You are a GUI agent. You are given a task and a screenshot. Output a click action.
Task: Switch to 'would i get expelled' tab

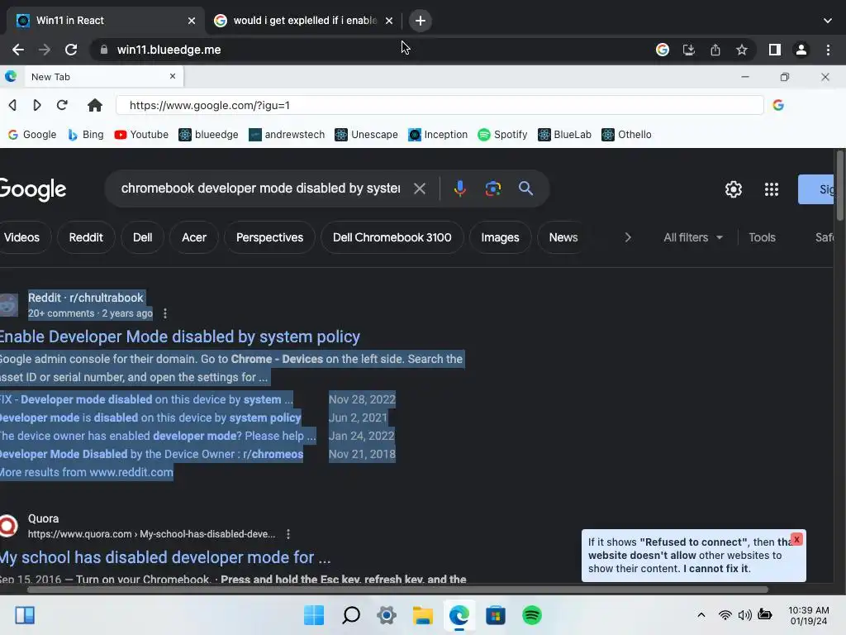point(305,21)
